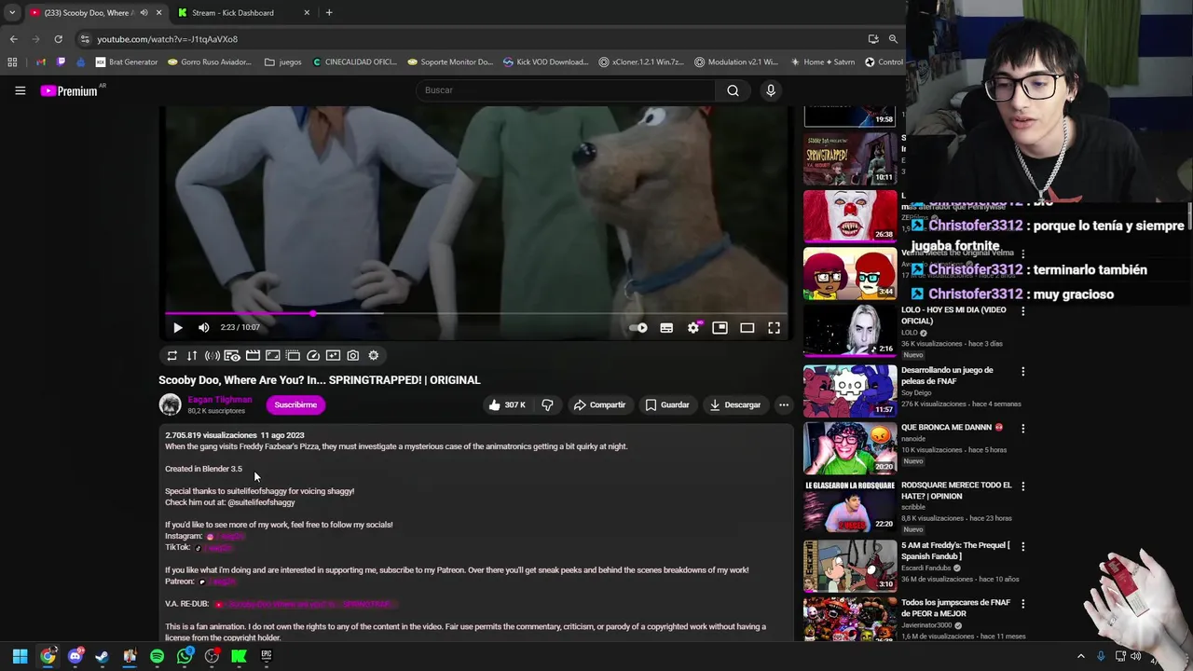This screenshot has height=671, width=1193.
Task: Open options for Todos los jumpscares video
Action: (1022, 604)
